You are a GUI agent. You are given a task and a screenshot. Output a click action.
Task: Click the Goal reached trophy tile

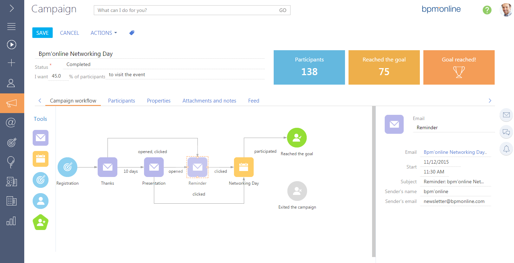[459, 67]
